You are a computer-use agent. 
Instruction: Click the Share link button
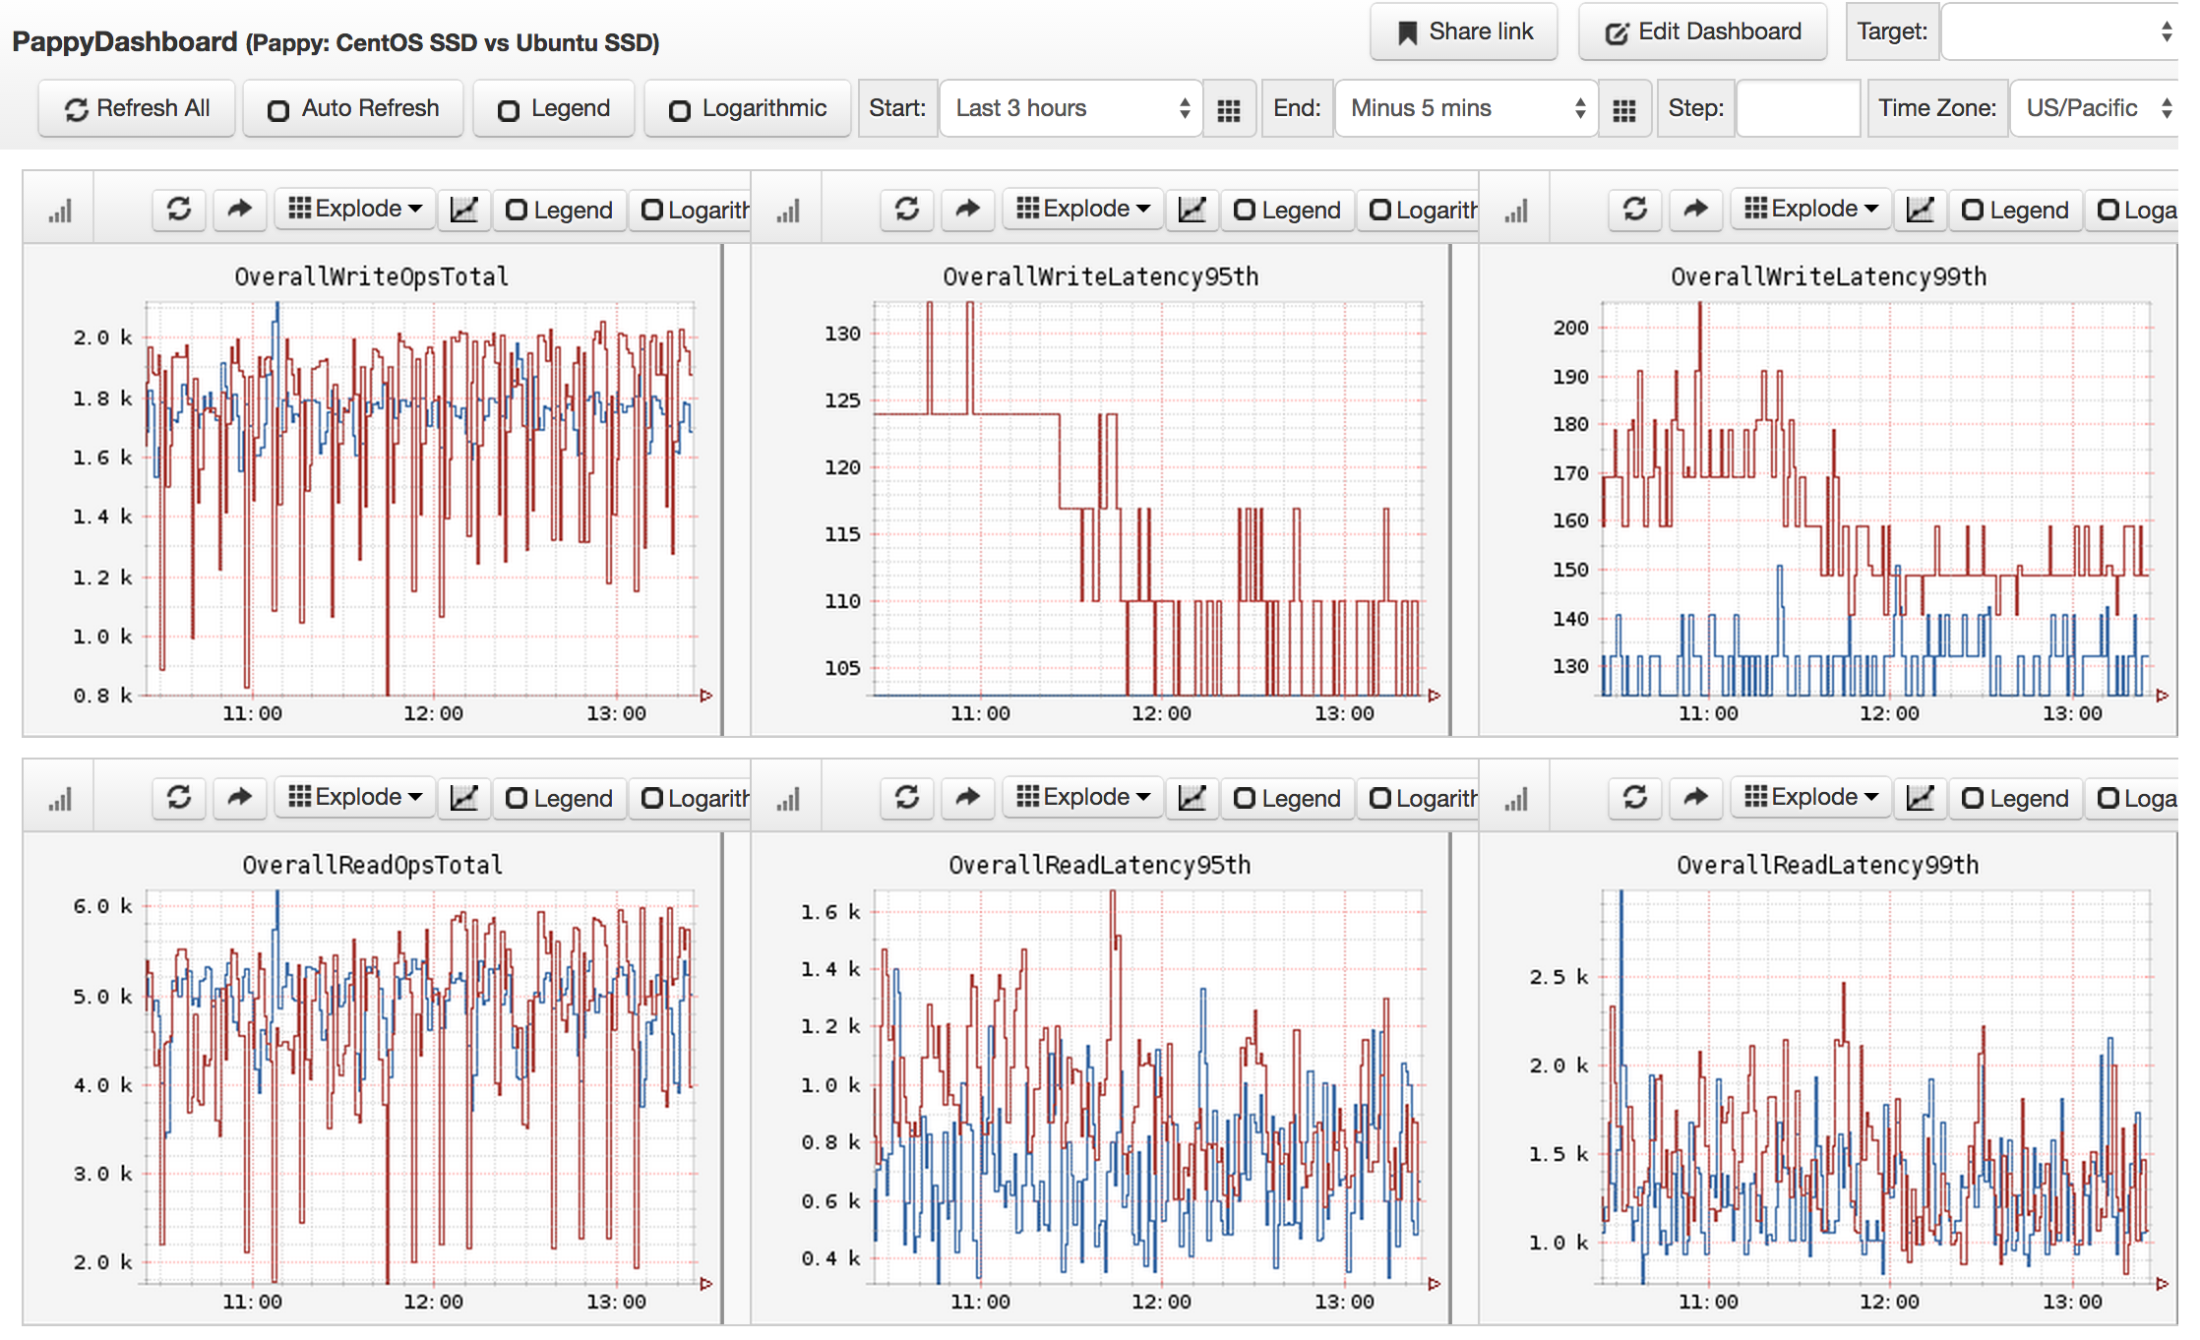click(x=1464, y=32)
